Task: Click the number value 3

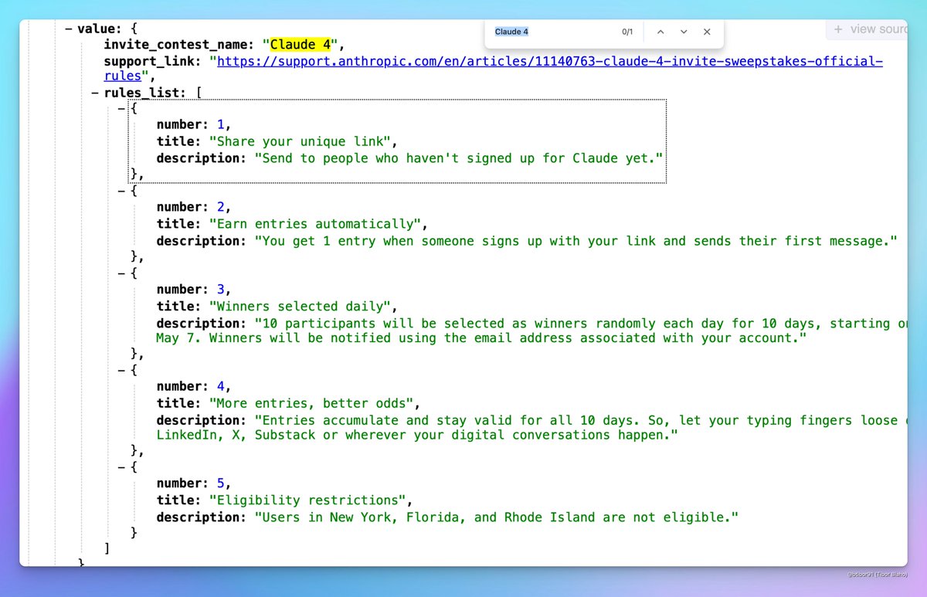Action: coord(220,290)
